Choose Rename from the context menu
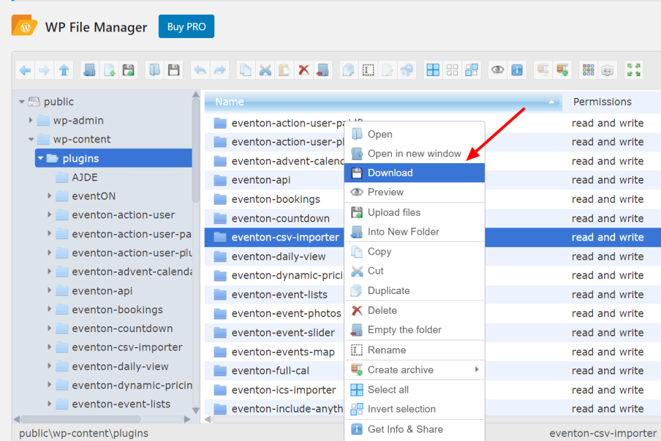This screenshot has height=441, width=661. tap(414, 350)
